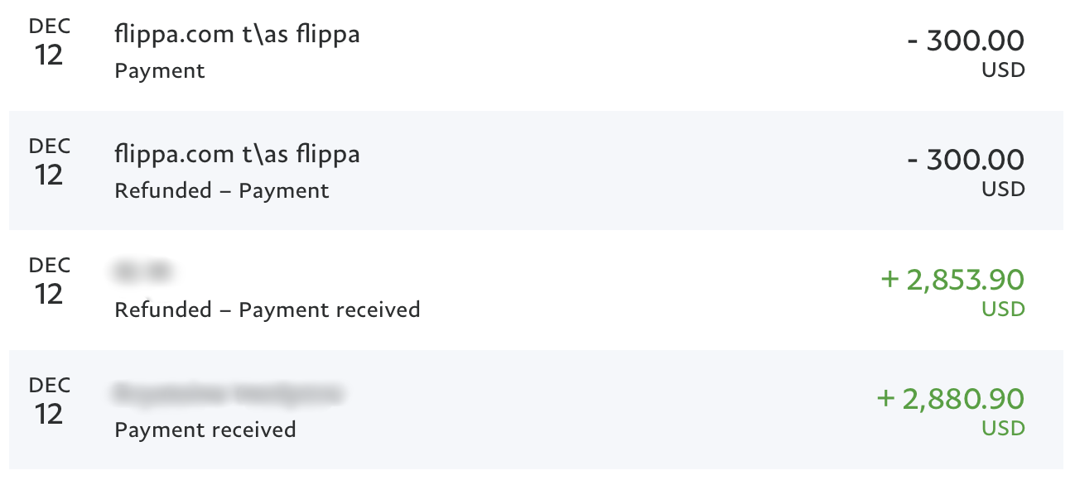Click the USD label under +2,880.90

coord(1003,429)
